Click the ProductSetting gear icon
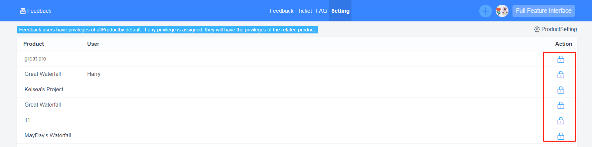This screenshot has height=147, width=592. tap(537, 29)
